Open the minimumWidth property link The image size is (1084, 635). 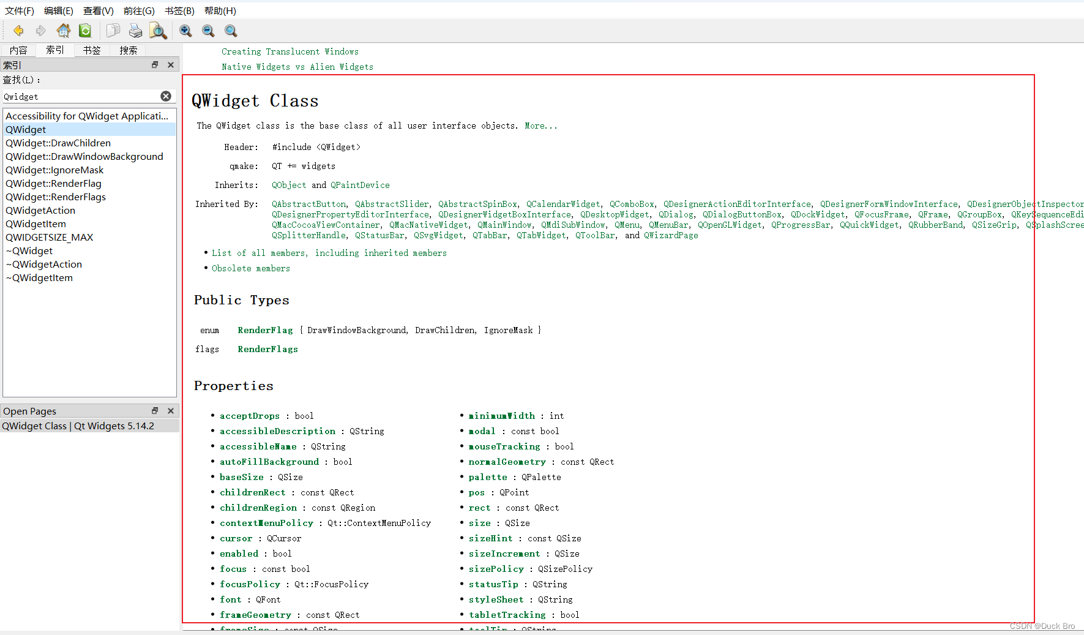tap(502, 416)
